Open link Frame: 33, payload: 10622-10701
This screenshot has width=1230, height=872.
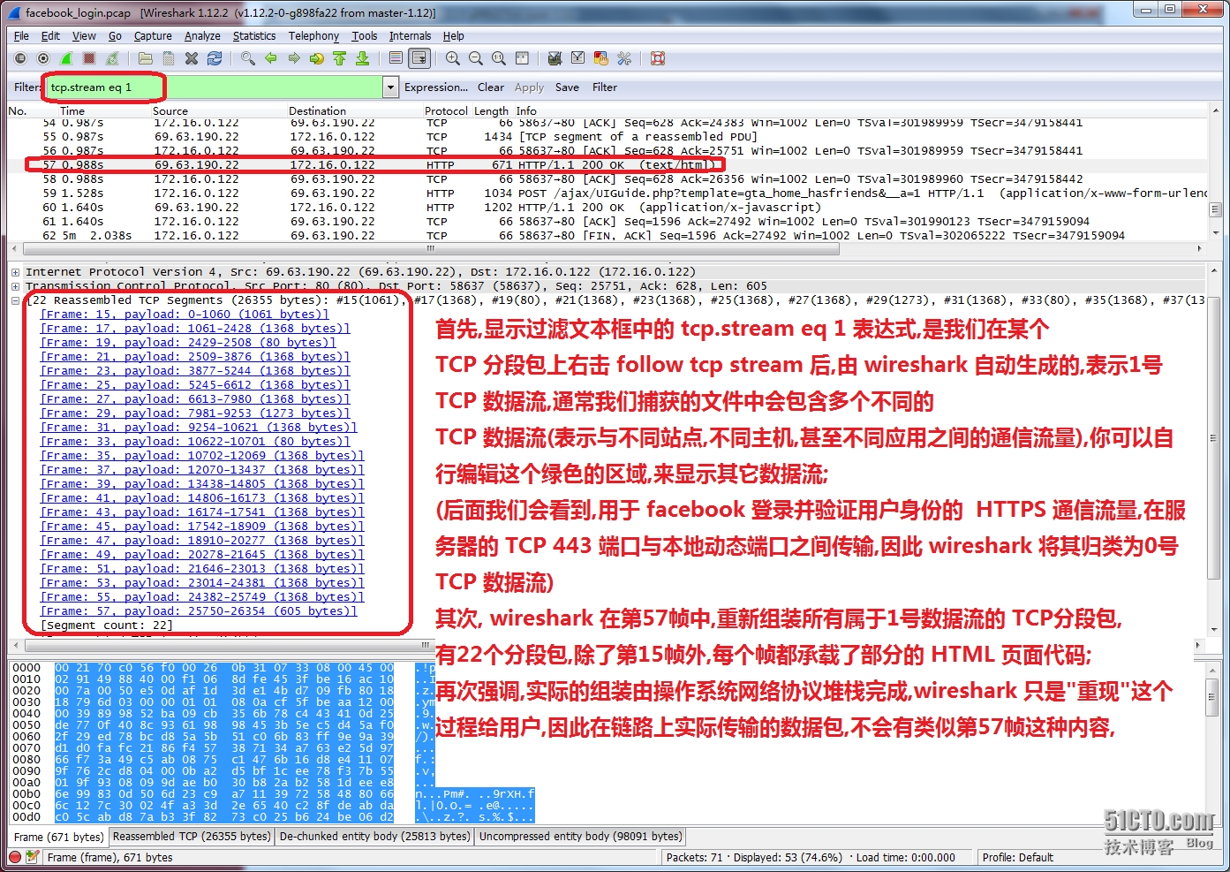tap(195, 442)
